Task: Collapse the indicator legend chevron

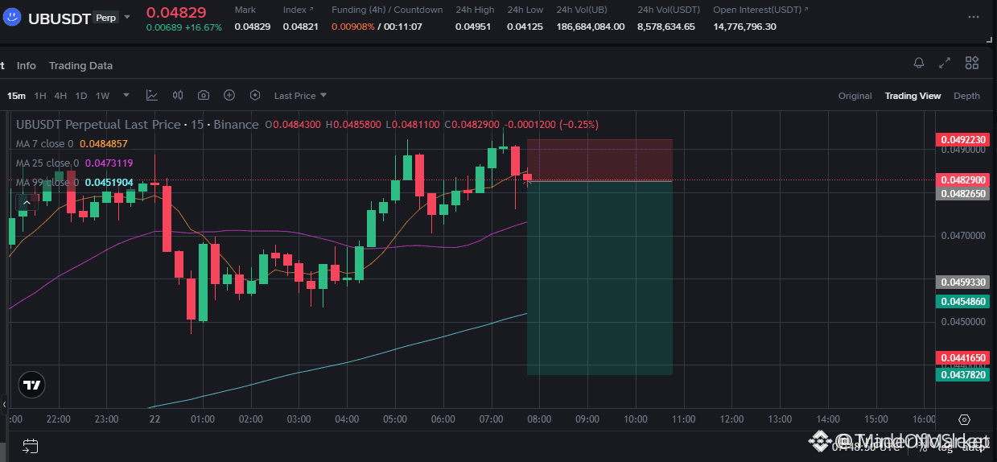Action: click(27, 203)
